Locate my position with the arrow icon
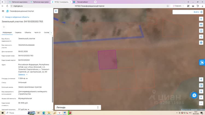Image resolution: width=205 pixels, height=115 pixels. click(201, 79)
